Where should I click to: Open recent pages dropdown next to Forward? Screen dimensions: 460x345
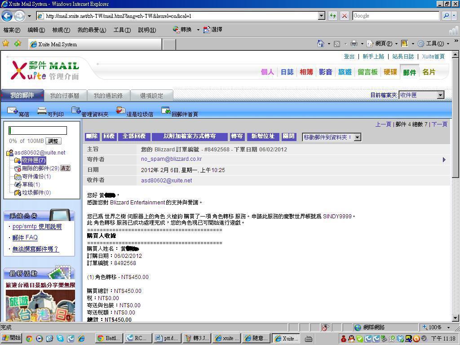(29, 16)
